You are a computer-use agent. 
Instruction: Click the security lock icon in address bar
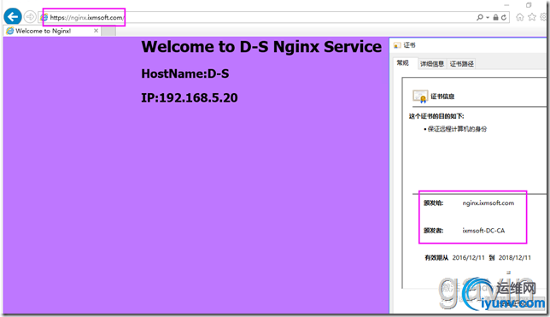tap(495, 17)
